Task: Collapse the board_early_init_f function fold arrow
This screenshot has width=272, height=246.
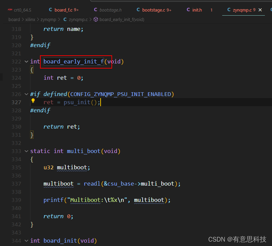Action: (x=26, y=61)
